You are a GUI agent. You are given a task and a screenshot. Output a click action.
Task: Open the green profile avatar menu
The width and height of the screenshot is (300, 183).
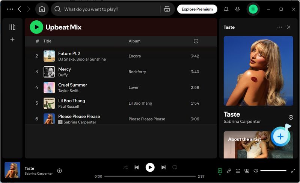click(253, 9)
